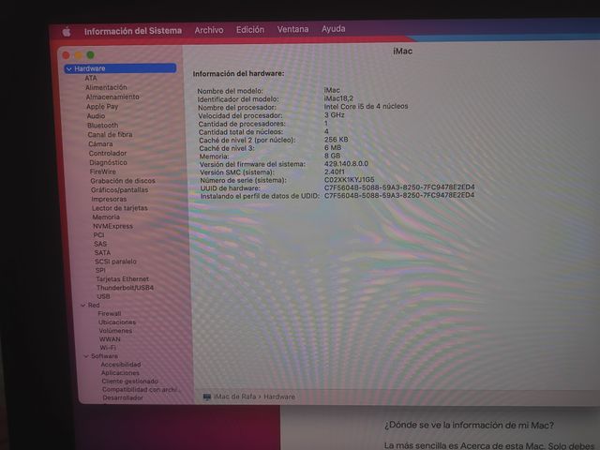This screenshot has width=600, height=450.
Task: Click the yellow minimize window button
Action: tap(78, 55)
